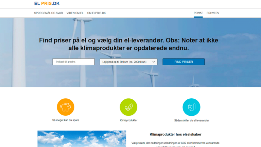
Task: Open the blue plug switch-supplier icon
Action: tap(191, 107)
